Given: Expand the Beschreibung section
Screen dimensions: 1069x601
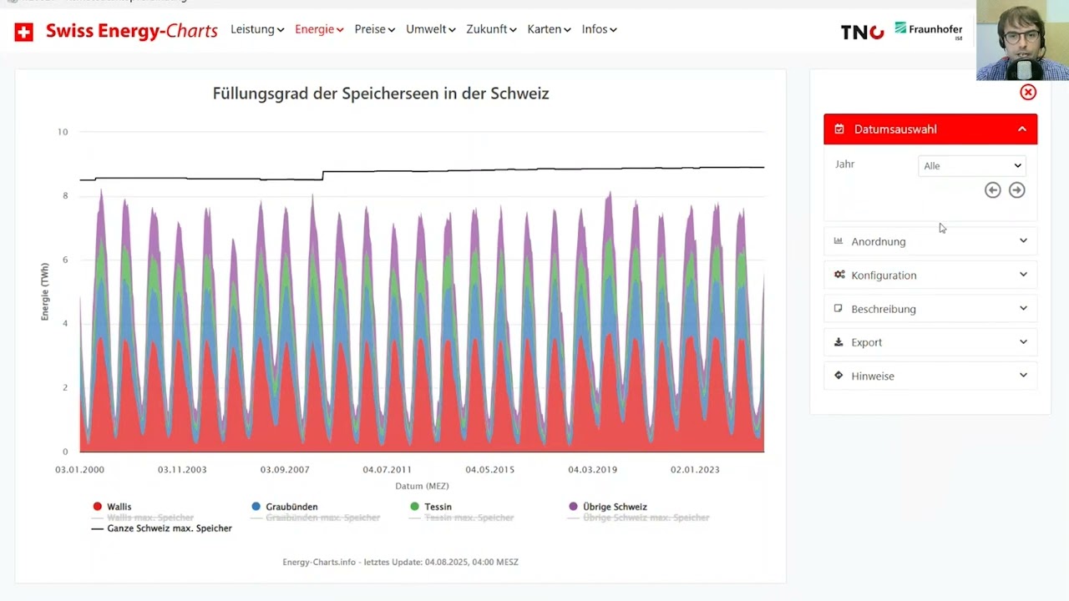Looking at the screenshot, I should pyautogui.click(x=930, y=309).
